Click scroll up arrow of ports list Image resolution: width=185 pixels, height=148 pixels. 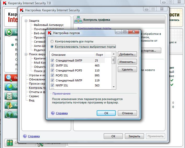(114, 54)
